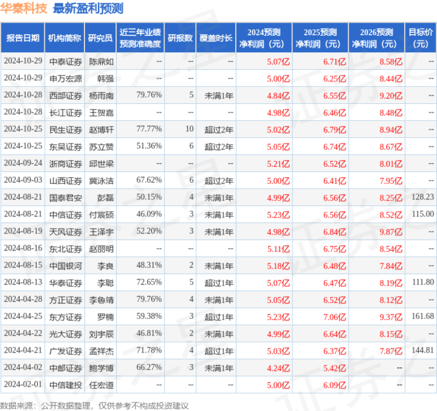The width and height of the screenshot is (437, 411).
Task: Click analyst name 杨雨南
Action: (x=101, y=95)
